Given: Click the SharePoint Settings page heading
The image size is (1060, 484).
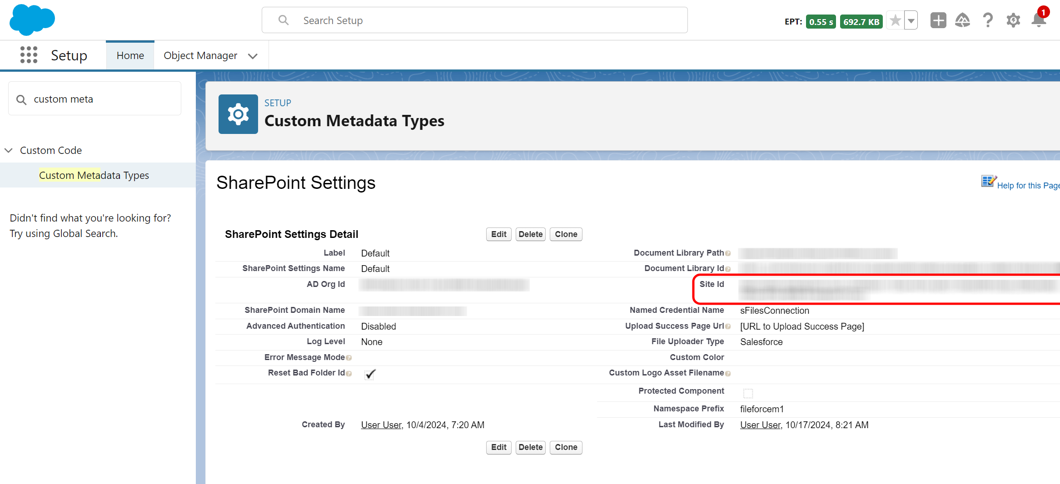Looking at the screenshot, I should 296,183.
